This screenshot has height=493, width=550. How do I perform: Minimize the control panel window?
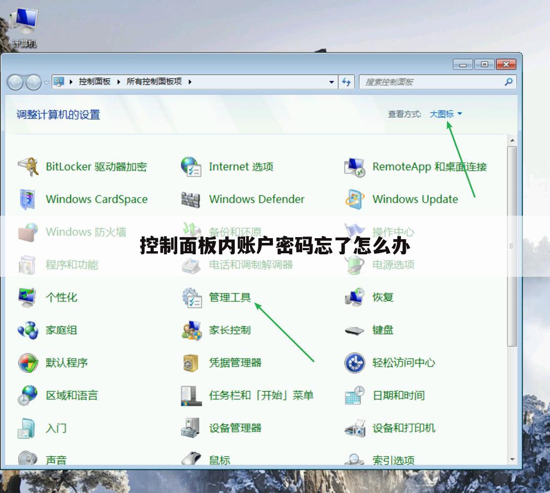coord(463,64)
